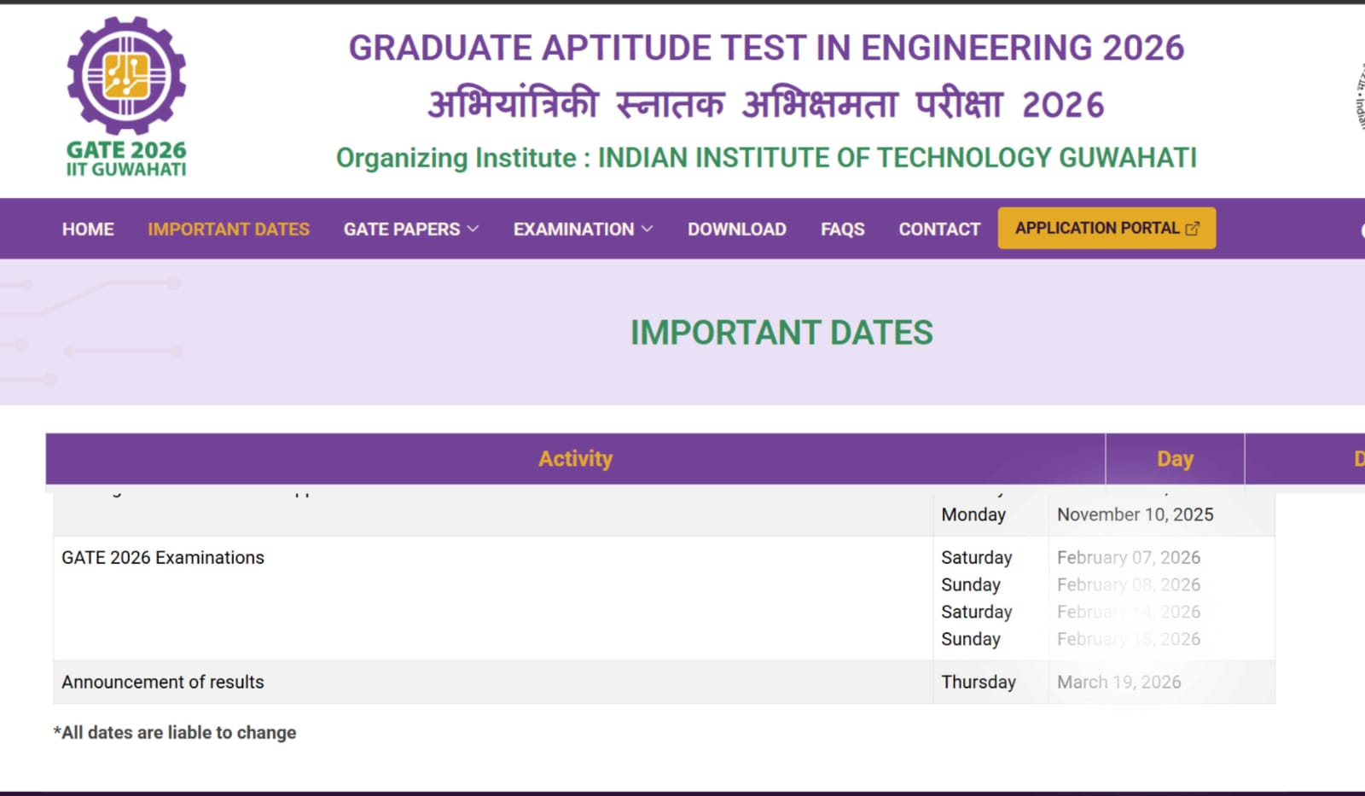Click the APPLICATION PORTAL button

tap(1107, 229)
